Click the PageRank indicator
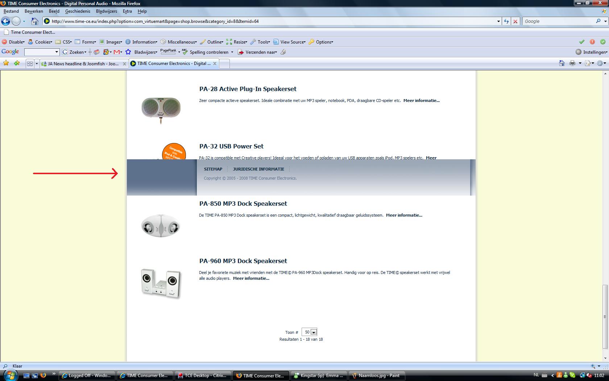609x381 pixels. [x=168, y=52]
